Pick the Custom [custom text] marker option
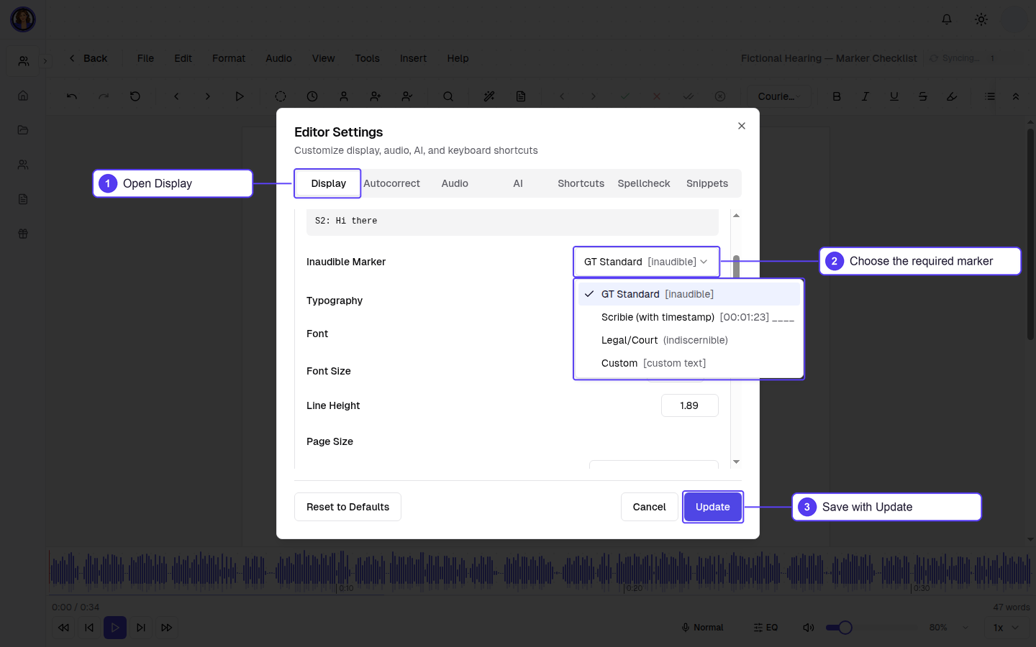Screen dimensions: 1036x647 (x=689, y=363)
